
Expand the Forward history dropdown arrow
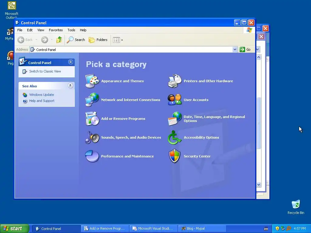tap(52, 40)
